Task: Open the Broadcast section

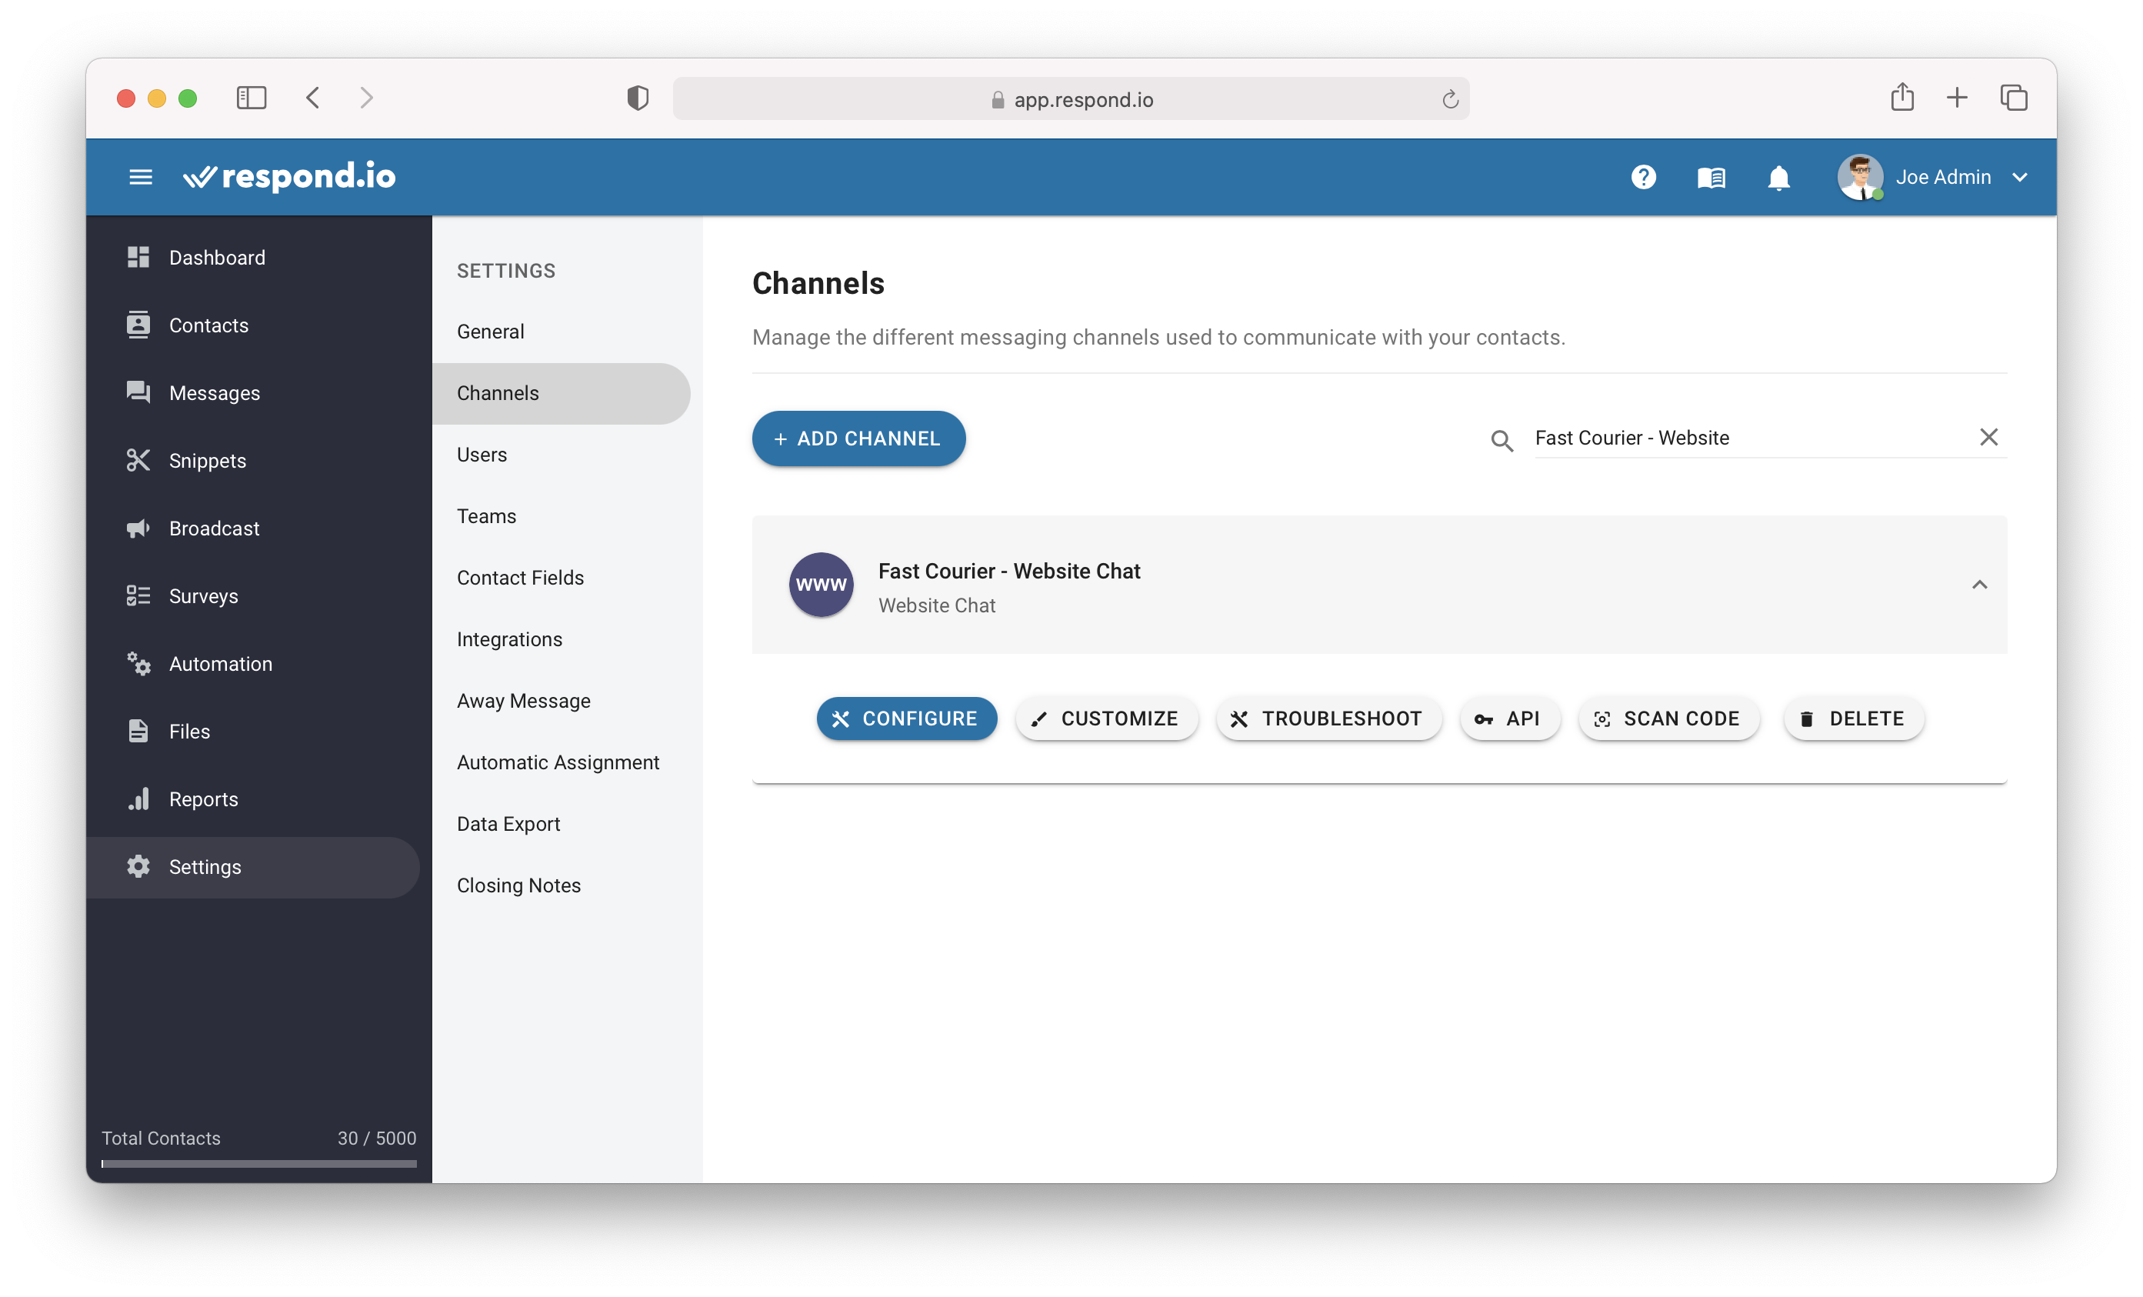Action: pos(213,528)
